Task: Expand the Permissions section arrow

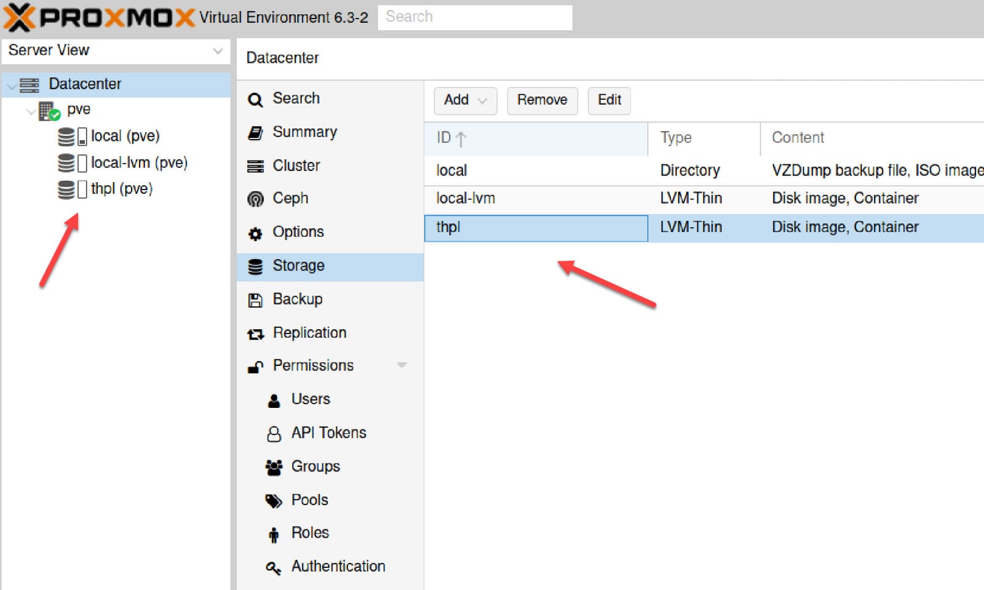Action: 403,365
